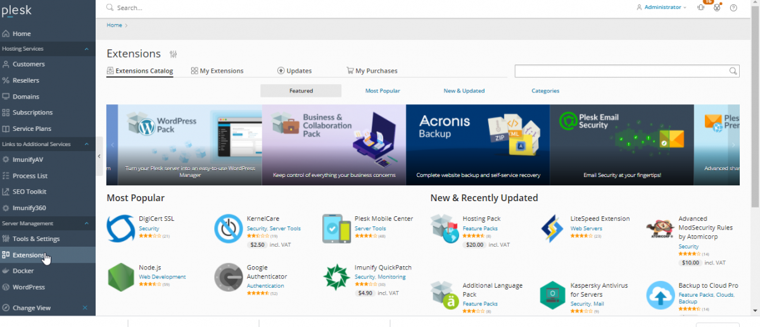Image resolution: width=760 pixels, height=327 pixels.
Task: Open Resellers in the sidebar
Action: [47, 80]
